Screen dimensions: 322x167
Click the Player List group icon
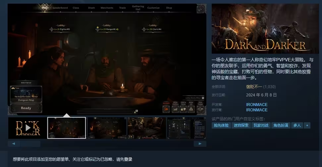[x=191, y=109]
